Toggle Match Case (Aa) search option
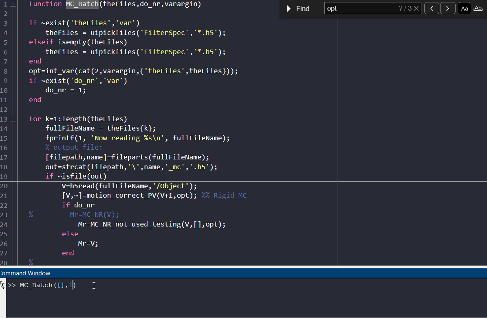Viewport: 487px width, 318px height. pos(464,9)
